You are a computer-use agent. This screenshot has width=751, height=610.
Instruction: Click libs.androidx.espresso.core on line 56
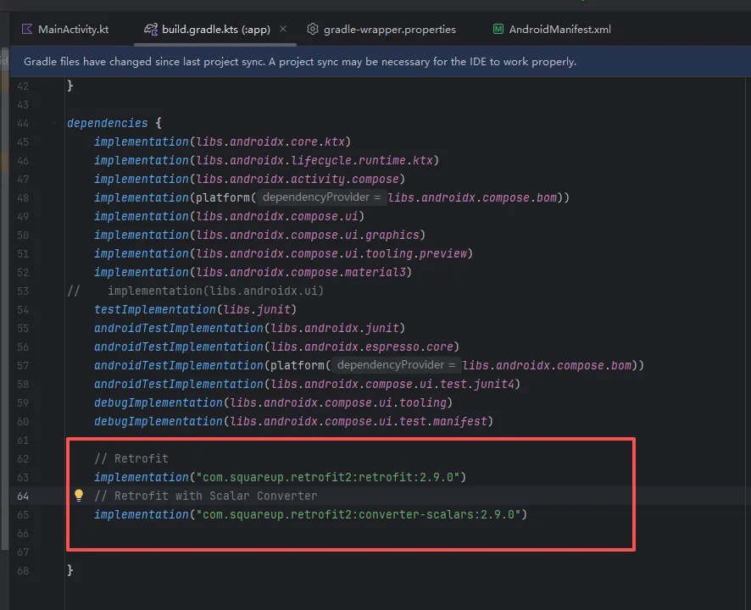point(362,347)
